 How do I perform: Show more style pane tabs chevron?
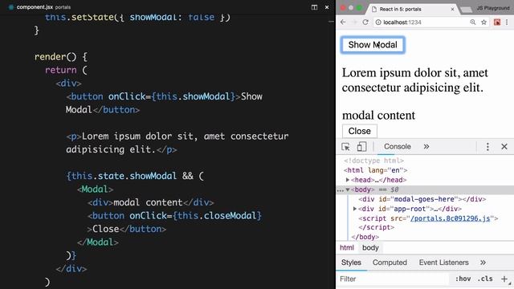(483, 263)
